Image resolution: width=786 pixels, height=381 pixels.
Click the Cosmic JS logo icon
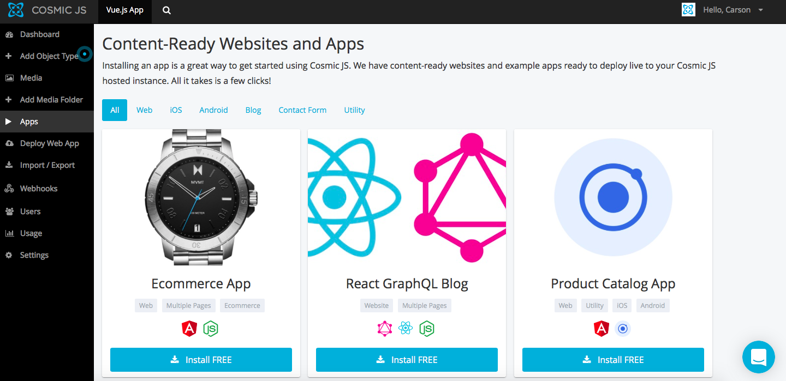point(16,10)
